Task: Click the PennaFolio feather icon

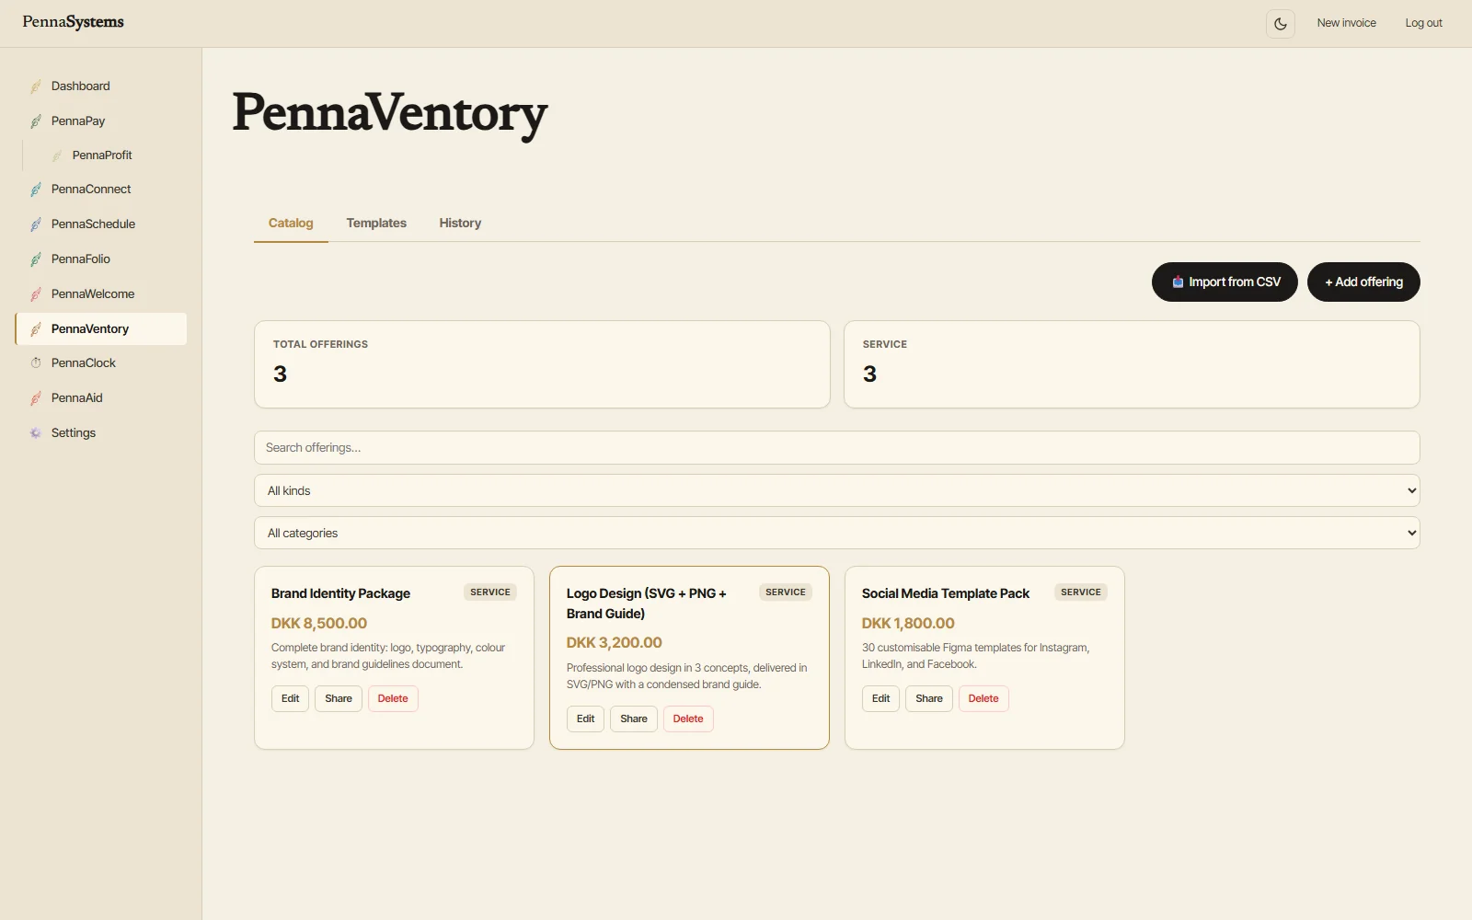Action: 36,259
